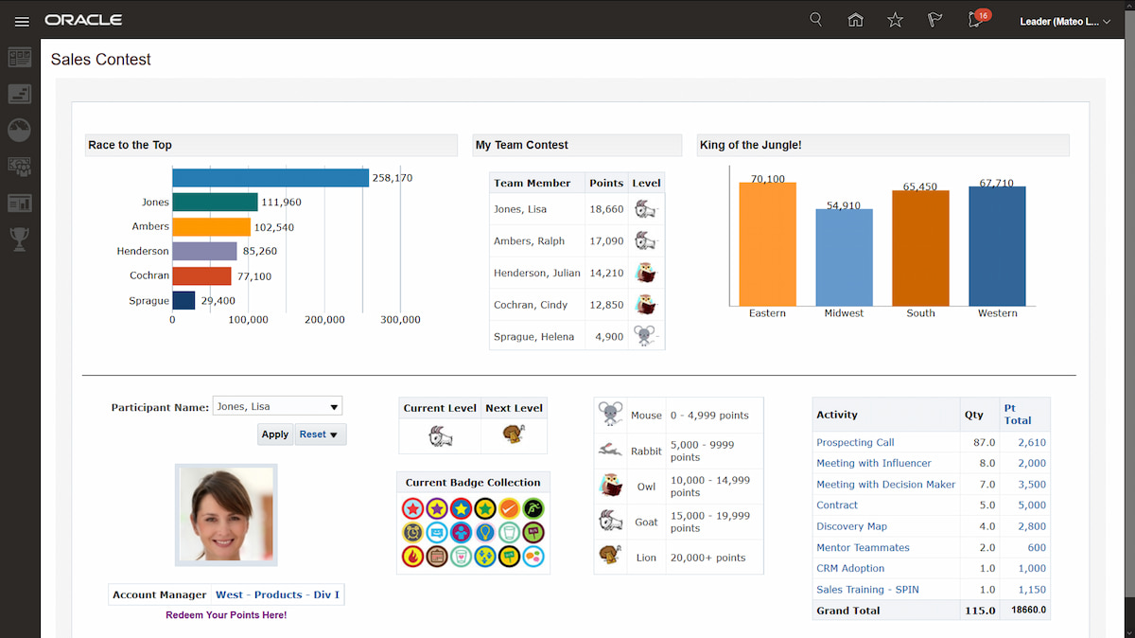Open the Redeem Your Points Here link
The width and height of the screenshot is (1135, 638).
coord(225,614)
